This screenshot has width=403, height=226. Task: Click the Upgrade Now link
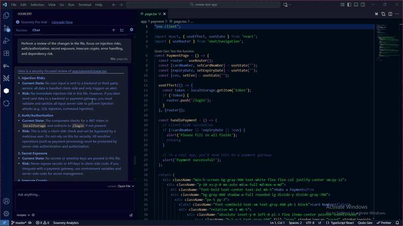pos(62,22)
